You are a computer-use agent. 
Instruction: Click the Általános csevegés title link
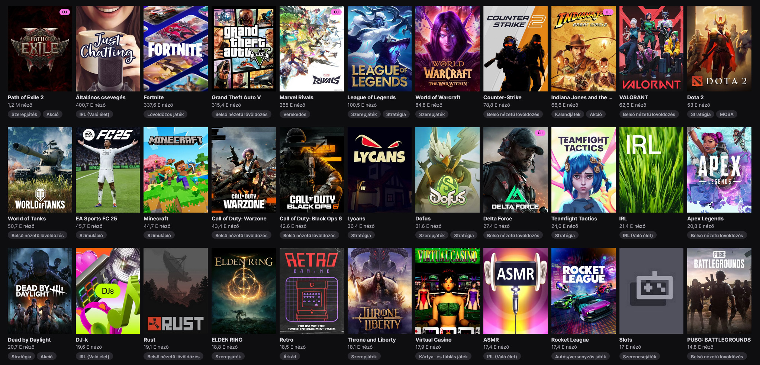(101, 97)
